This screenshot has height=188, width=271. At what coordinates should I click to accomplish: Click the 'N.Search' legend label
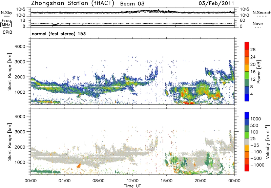pos(262,13)
